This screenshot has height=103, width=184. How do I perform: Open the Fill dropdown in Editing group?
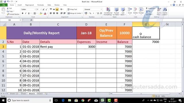point(149,11)
